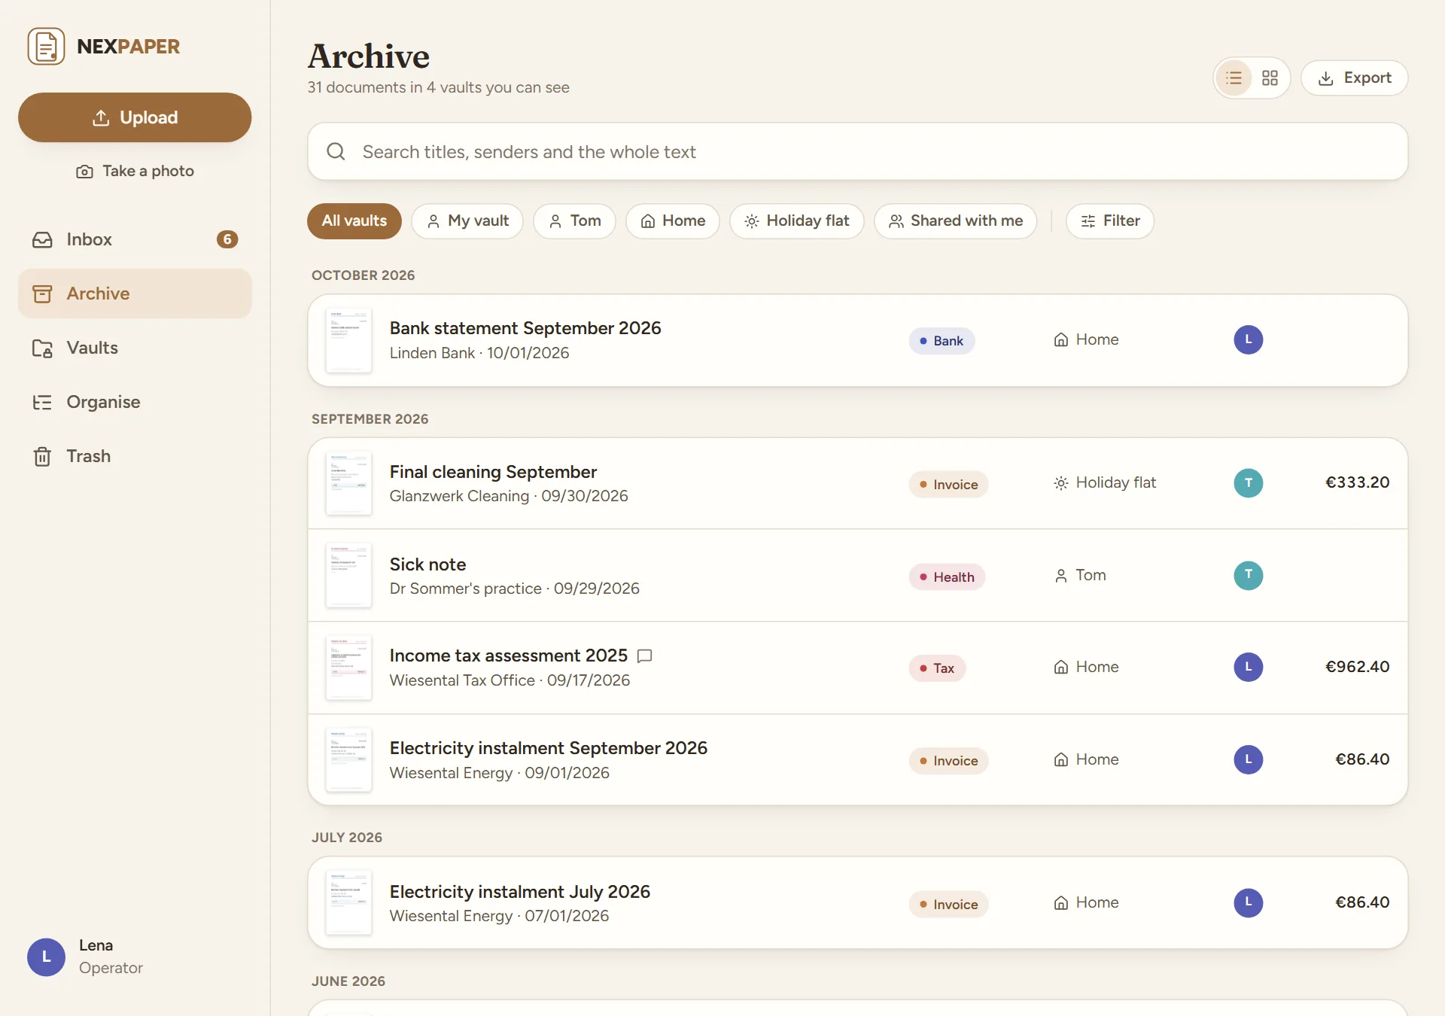The image size is (1445, 1016).
Task: Click the €962.40 amount
Action: (x=1357, y=667)
